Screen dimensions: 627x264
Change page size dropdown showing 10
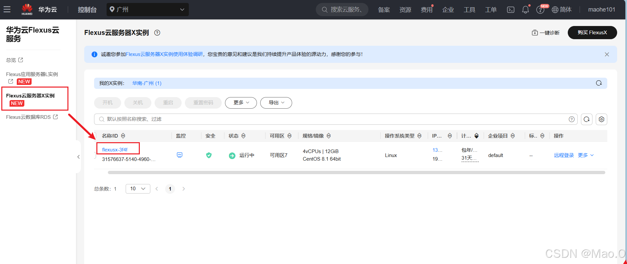pyautogui.click(x=138, y=189)
